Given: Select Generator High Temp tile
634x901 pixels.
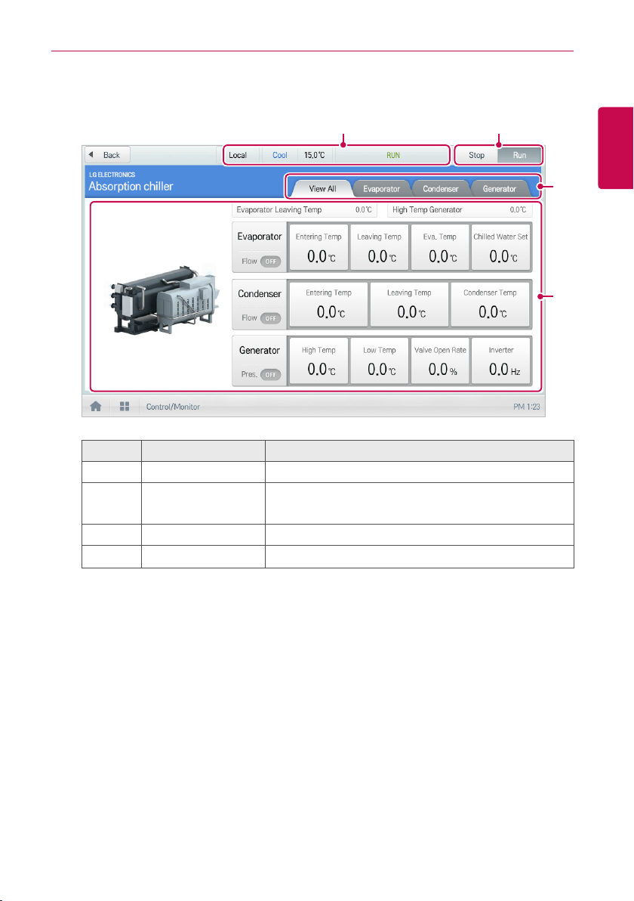Looking at the screenshot, I should [x=319, y=361].
